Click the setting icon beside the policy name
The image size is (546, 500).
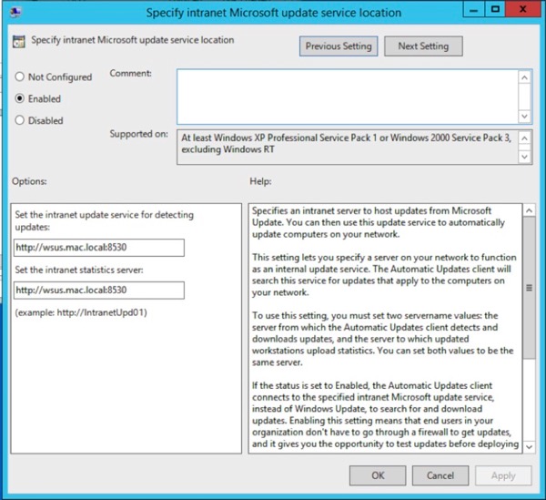[x=20, y=42]
